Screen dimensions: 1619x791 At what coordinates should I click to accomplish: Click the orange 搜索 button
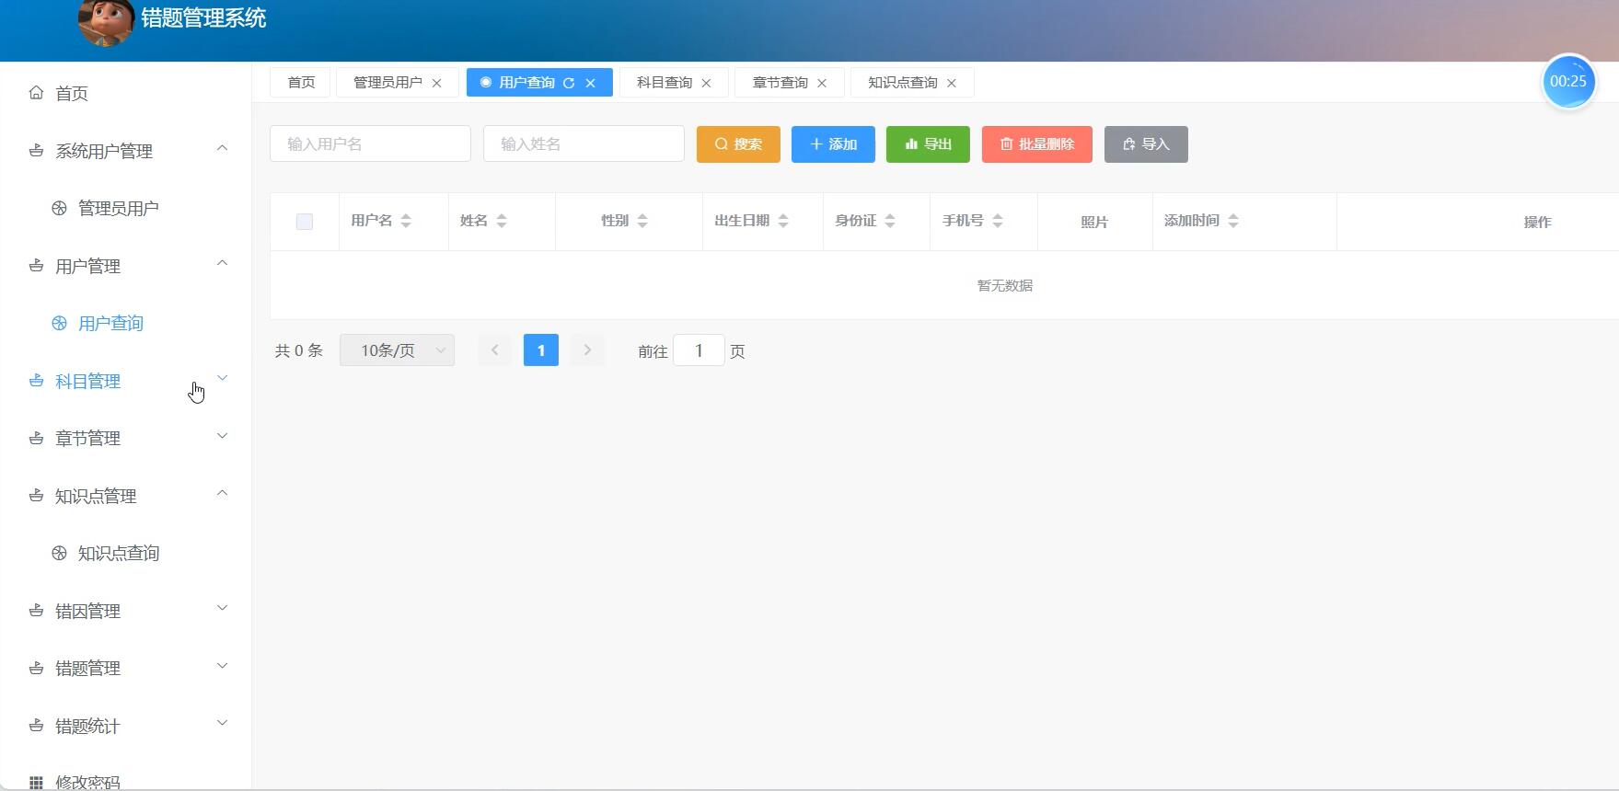coord(738,144)
